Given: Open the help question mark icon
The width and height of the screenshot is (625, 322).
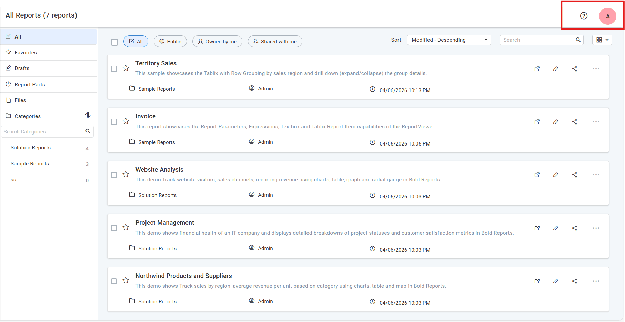Looking at the screenshot, I should coord(584,16).
